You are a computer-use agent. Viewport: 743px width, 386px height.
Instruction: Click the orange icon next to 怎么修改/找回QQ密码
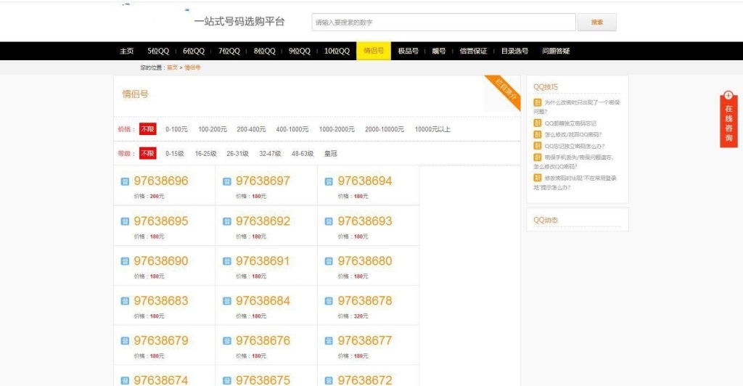538,134
